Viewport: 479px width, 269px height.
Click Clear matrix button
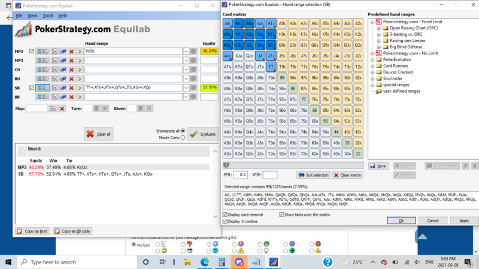pyautogui.click(x=348, y=175)
